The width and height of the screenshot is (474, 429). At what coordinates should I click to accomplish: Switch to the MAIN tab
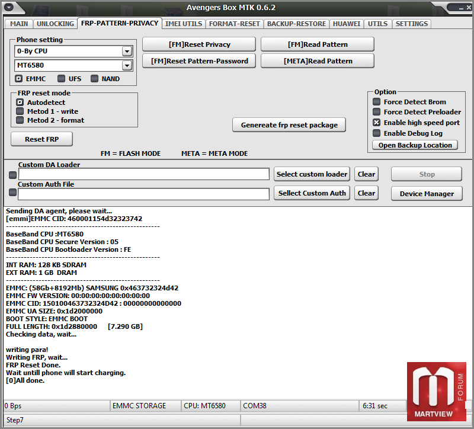pos(19,24)
